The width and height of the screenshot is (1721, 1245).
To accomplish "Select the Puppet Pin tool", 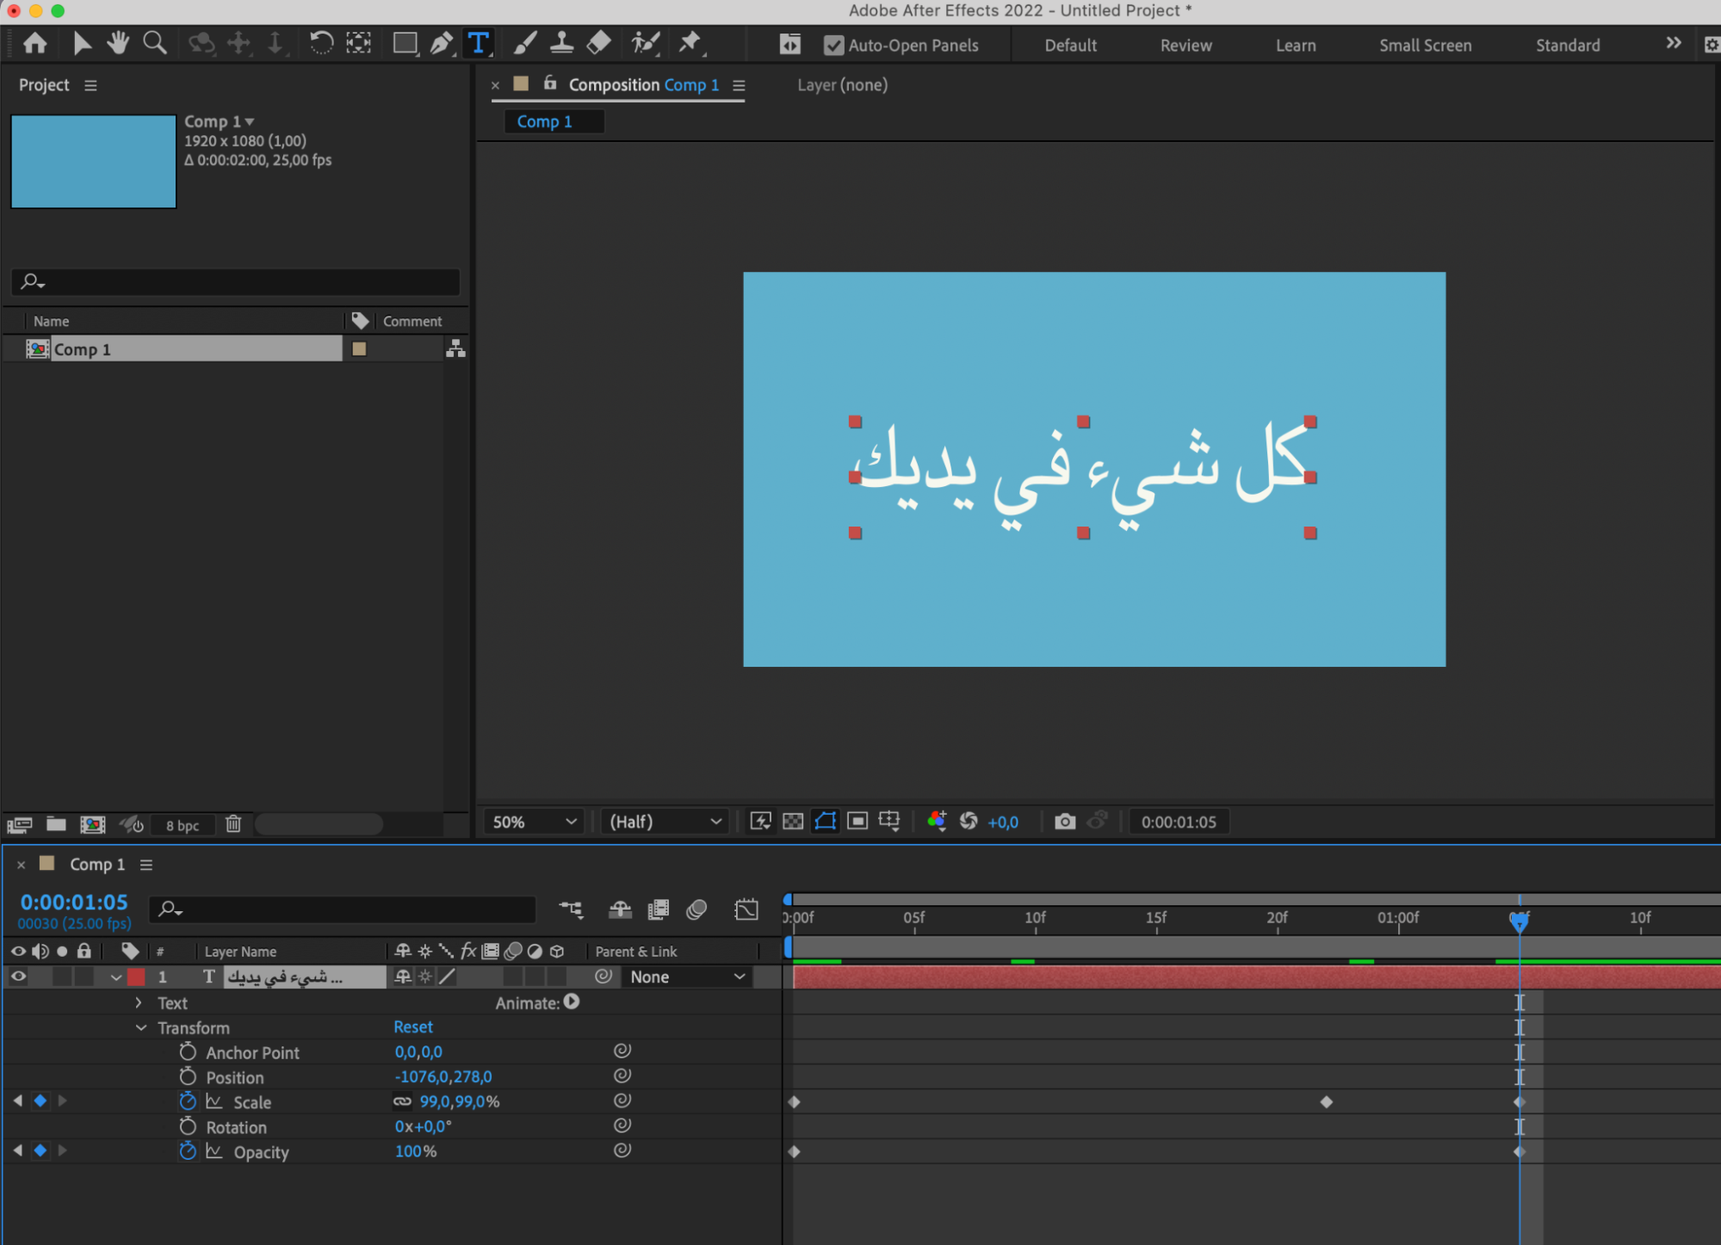I will 690,43.
